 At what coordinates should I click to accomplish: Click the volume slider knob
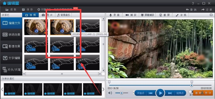click(x=122, y=93)
